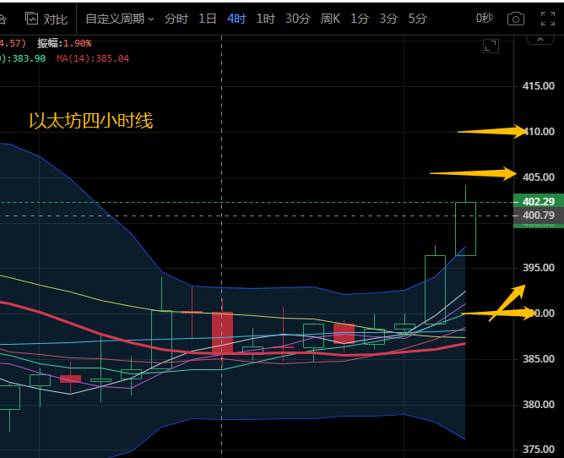Click the MA(14):385.04 indicator label
The image size is (564, 458).
coord(93,58)
